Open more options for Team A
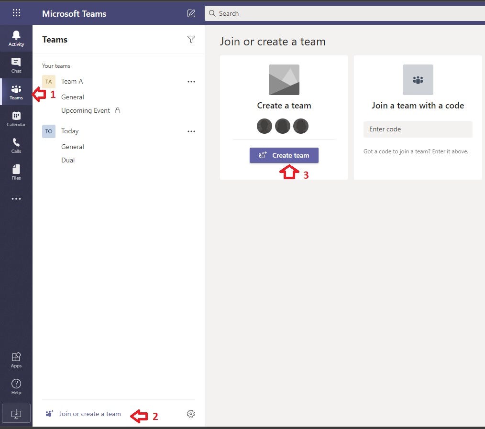The width and height of the screenshot is (485, 429). coord(191,82)
